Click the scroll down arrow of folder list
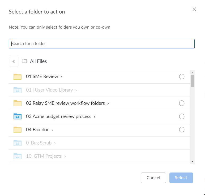The height and width of the screenshot is (195, 205). tap(192, 161)
